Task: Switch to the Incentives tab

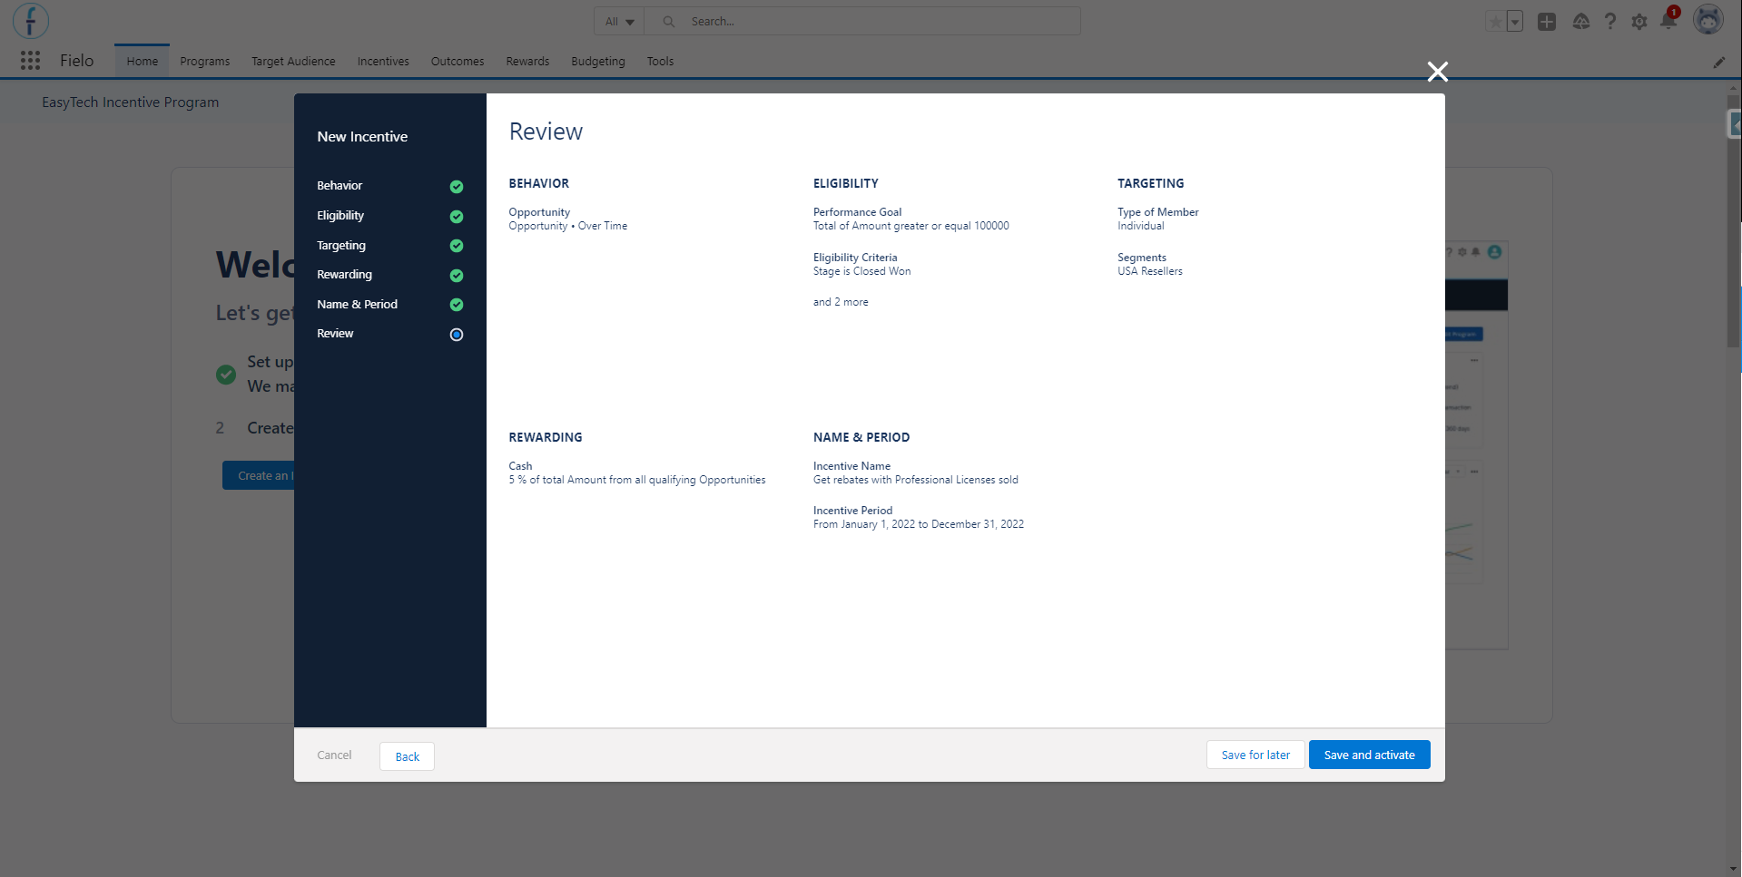Action: point(383,62)
